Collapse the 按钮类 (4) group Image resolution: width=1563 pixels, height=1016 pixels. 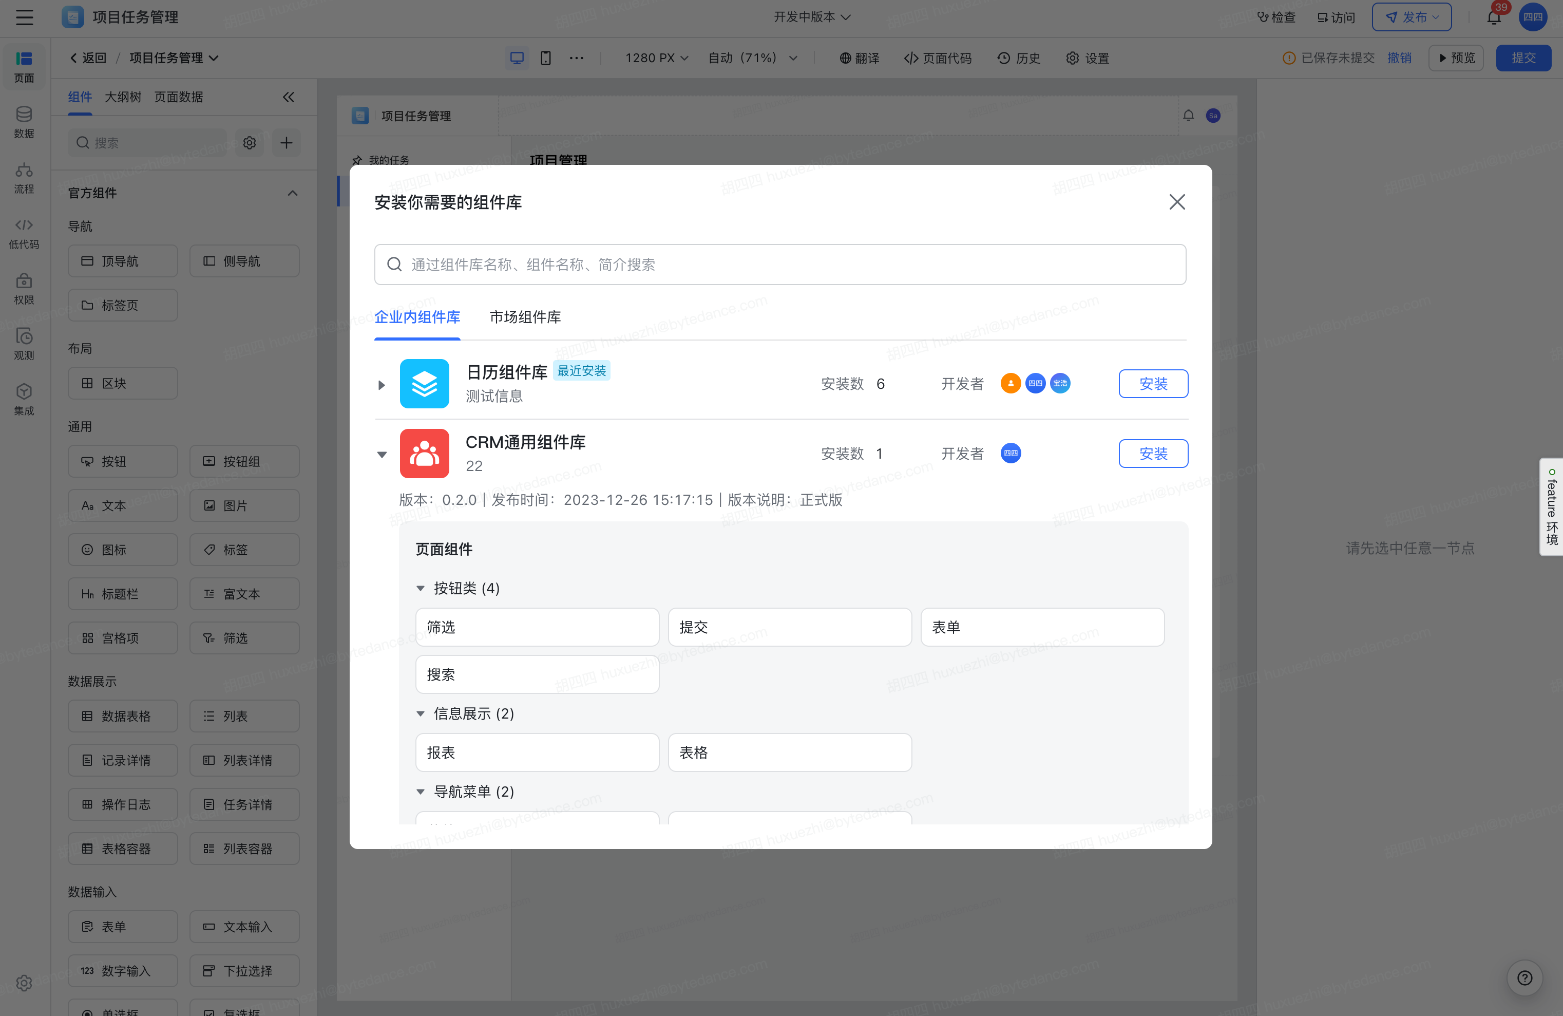click(x=421, y=589)
